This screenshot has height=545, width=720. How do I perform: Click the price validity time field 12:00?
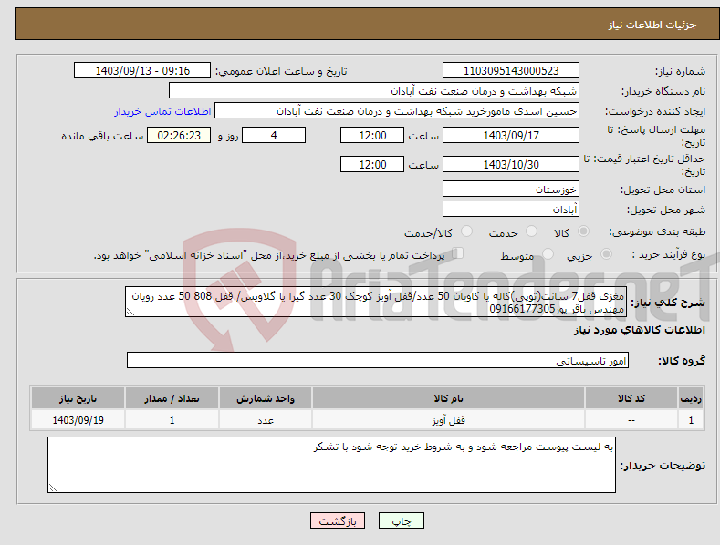(x=372, y=164)
